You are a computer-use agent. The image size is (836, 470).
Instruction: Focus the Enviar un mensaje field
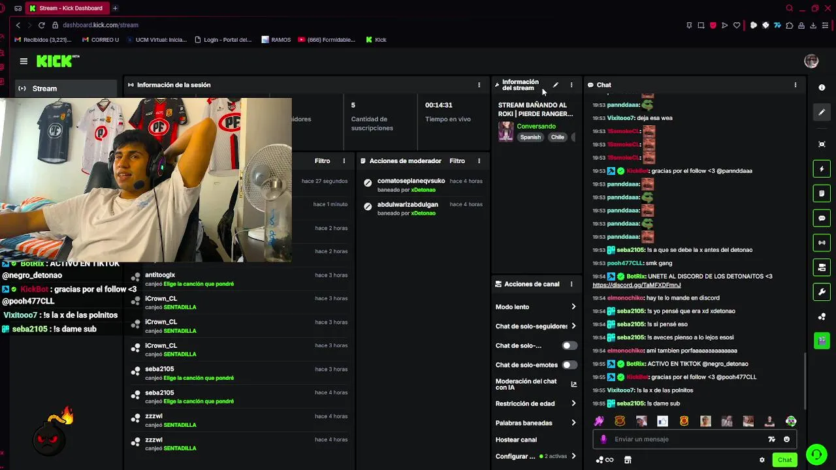(x=686, y=439)
